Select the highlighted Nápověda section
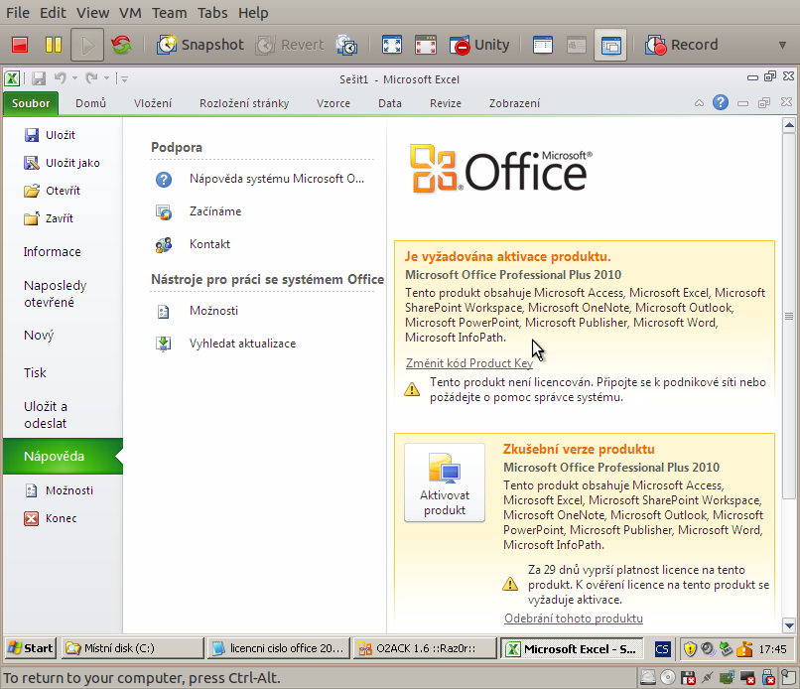800x689 pixels. 63,457
